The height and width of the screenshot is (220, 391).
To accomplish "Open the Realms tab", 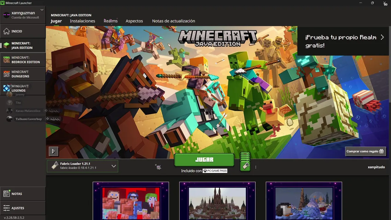I will pyautogui.click(x=111, y=21).
